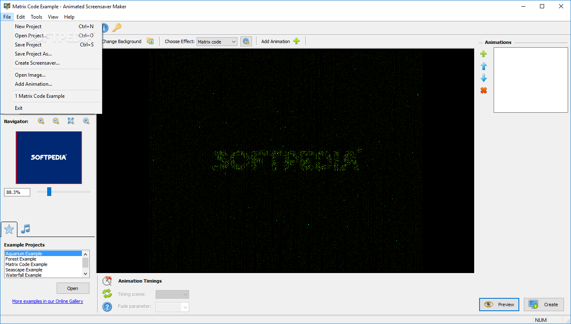Click the 88.3% zoom input field
The image size is (571, 324).
tap(17, 192)
